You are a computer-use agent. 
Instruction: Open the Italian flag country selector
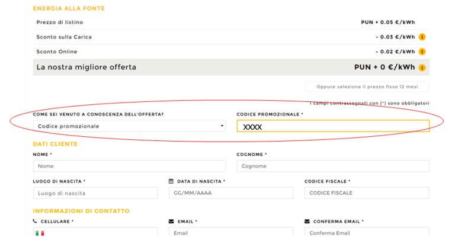[x=40, y=233]
